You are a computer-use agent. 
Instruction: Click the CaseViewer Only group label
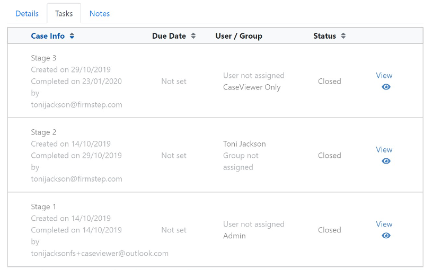[x=252, y=87]
